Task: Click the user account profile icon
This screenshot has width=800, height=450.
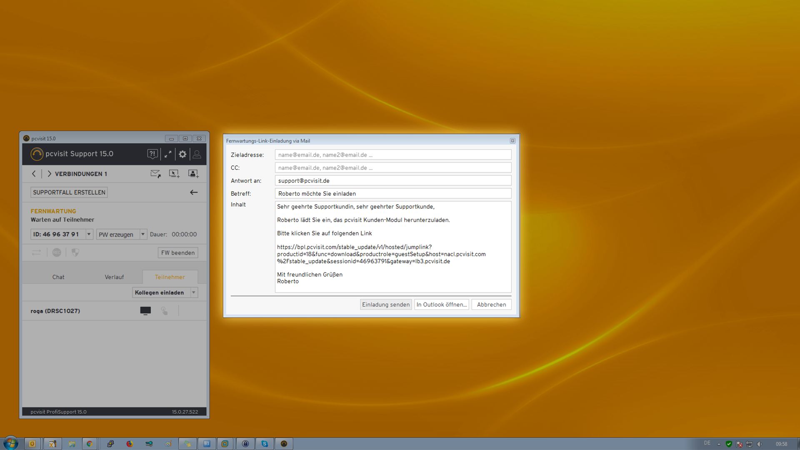Action: point(197,154)
